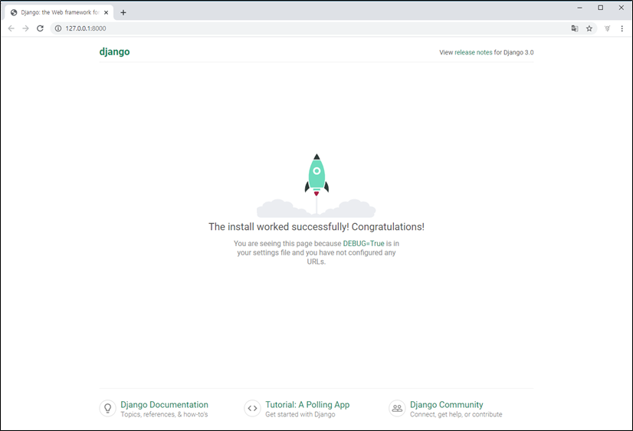Click the 'The install worked successfully! Congratulations!' heading
Viewport: 633px width, 431px height.
316,227
